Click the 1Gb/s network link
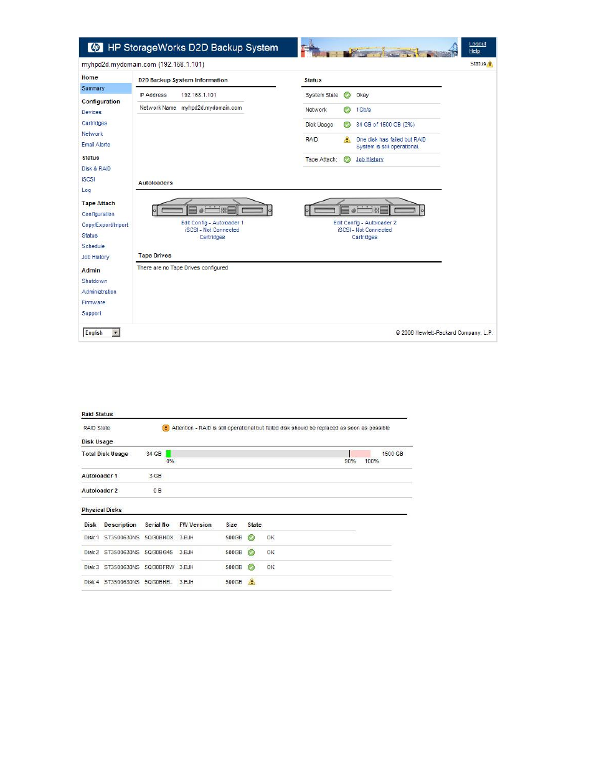 coord(364,110)
